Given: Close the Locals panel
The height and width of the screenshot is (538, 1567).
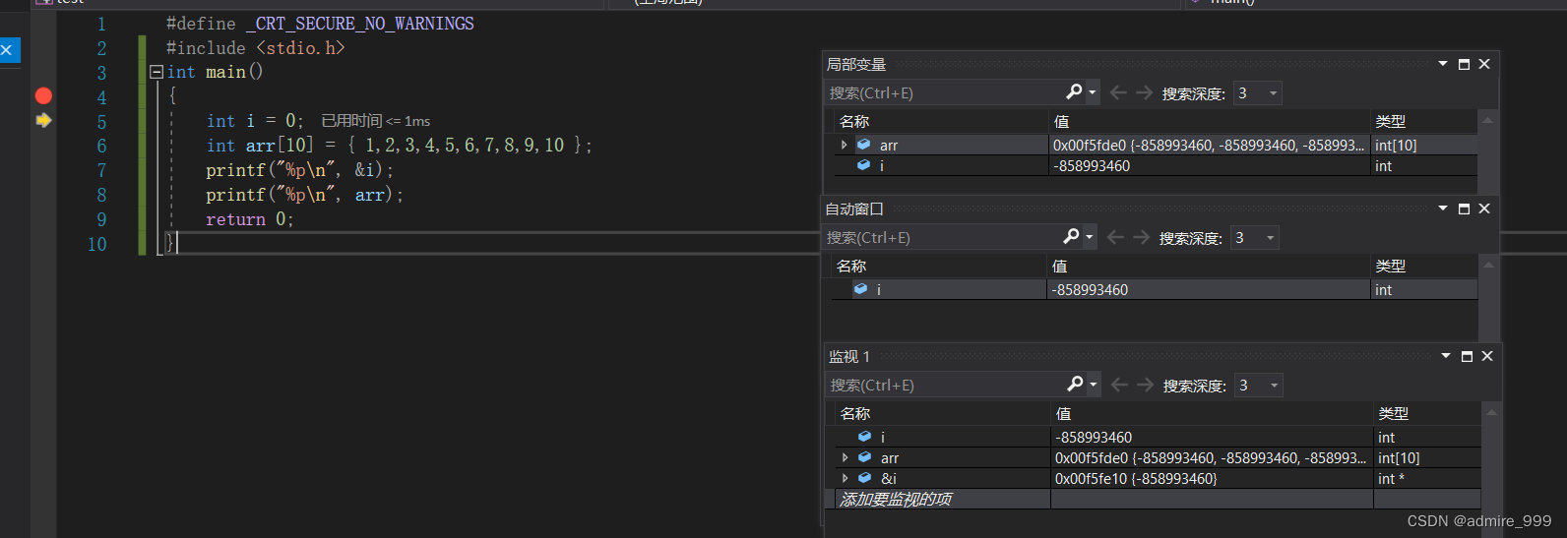Looking at the screenshot, I should [x=1484, y=64].
